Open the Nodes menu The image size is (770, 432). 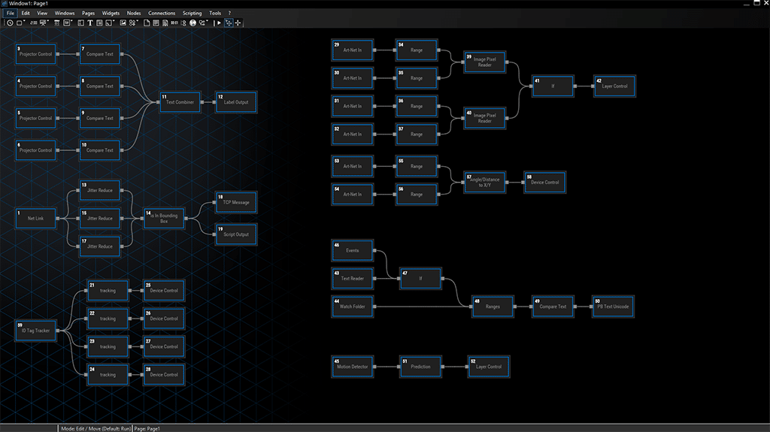pos(134,13)
